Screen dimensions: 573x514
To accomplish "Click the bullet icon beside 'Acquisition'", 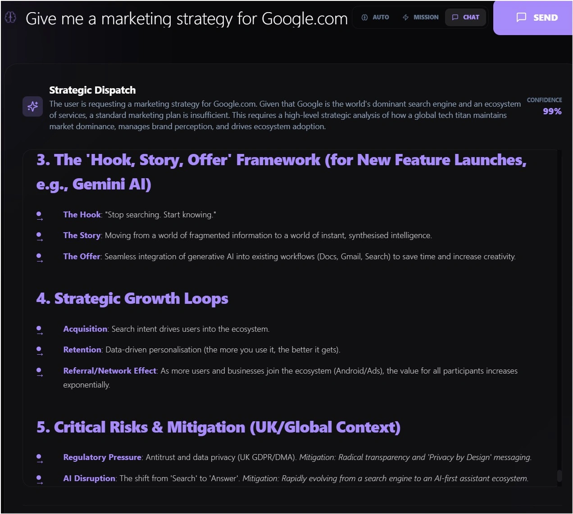I will [x=40, y=330].
